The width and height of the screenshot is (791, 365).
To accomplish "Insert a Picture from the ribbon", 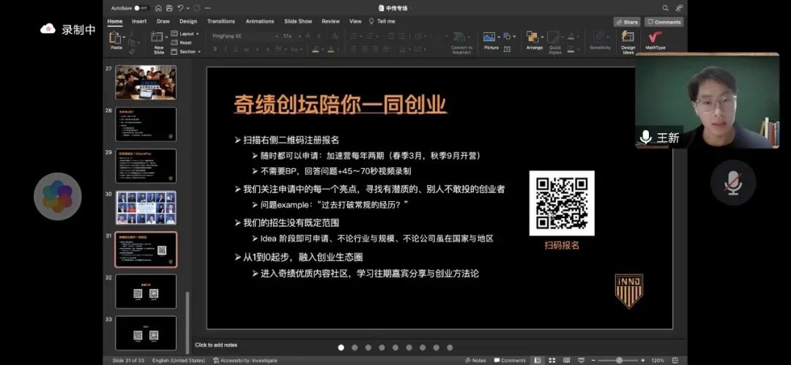I will click(490, 40).
